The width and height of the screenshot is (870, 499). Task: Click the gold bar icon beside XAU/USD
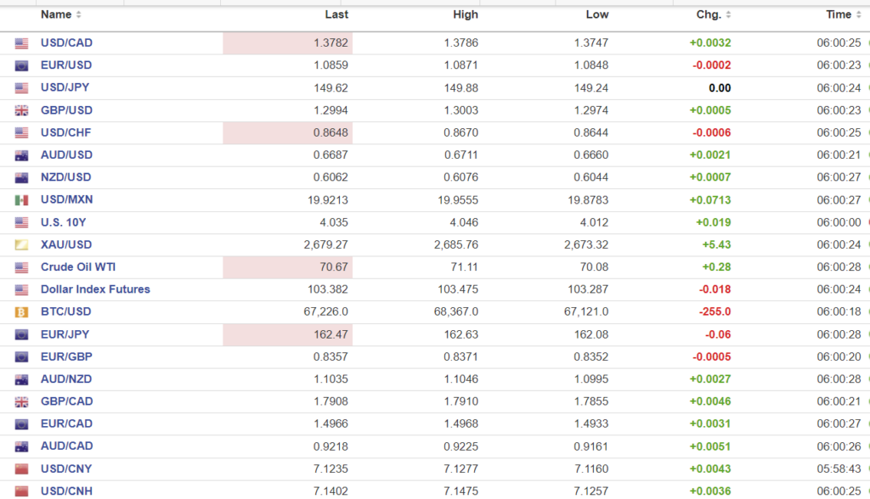click(x=22, y=245)
